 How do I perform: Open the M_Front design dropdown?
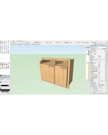[x=102, y=74]
